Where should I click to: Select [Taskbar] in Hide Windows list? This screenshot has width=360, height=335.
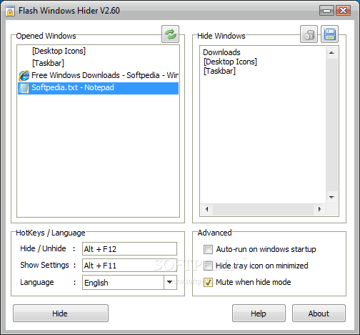[x=219, y=71]
